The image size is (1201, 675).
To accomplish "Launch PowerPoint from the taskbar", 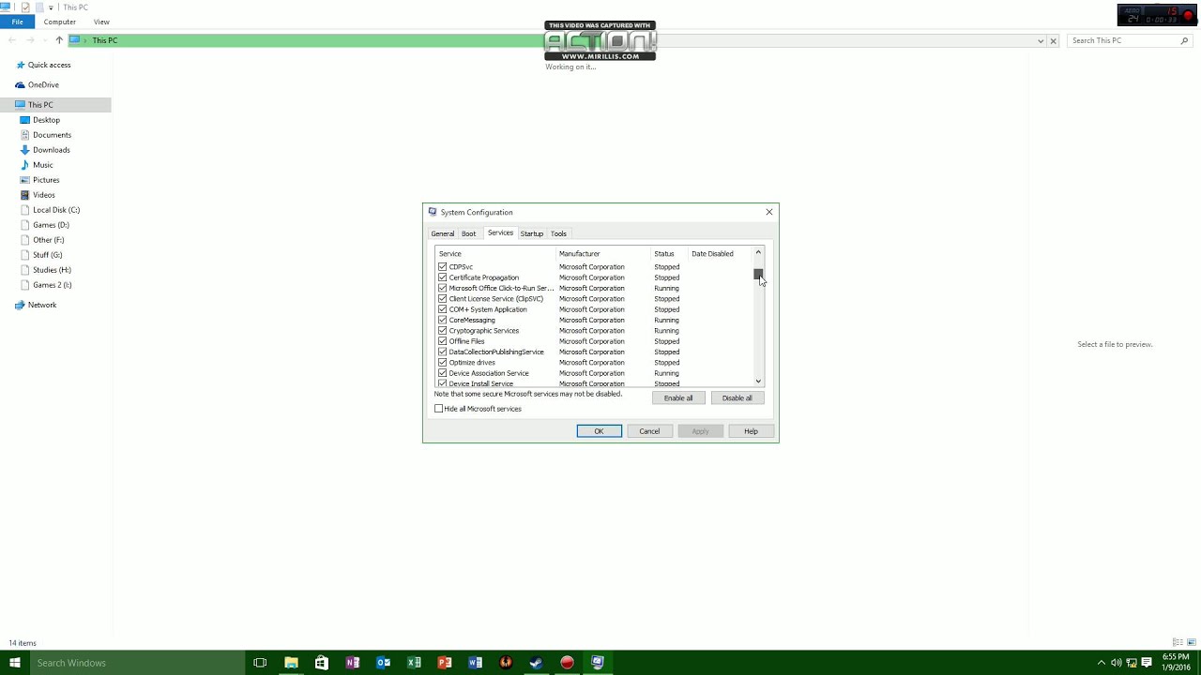I will (444, 663).
